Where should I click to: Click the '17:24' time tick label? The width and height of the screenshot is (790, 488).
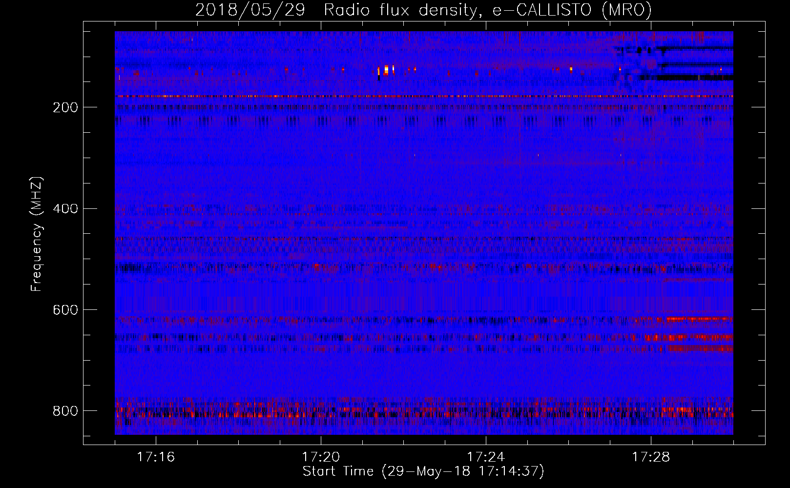(486, 457)
